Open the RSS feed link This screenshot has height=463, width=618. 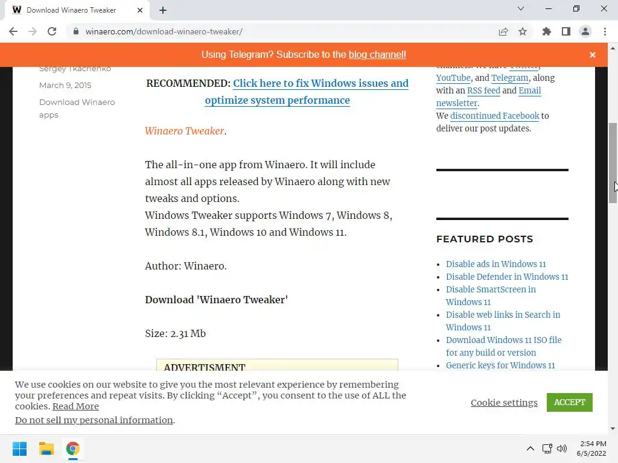click(483, 90)
